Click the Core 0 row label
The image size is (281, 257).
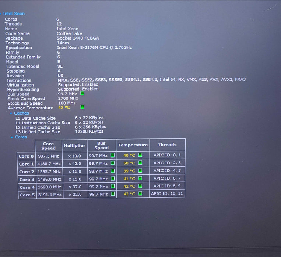pos(26,156)
